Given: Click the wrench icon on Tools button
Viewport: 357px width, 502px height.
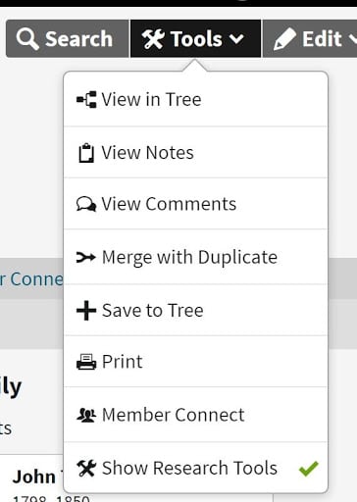Looking at the screenshot, I should tap(153, 39).
